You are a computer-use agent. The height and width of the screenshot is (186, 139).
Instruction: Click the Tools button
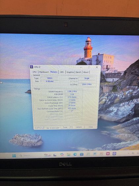pos(65,127)
